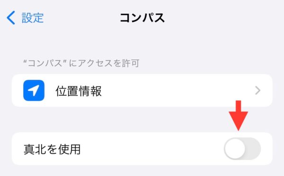Viewport: 284px width, 176px height.
Task: Click the left-pointing arrow beside 設定
Action: coord(11,18)
